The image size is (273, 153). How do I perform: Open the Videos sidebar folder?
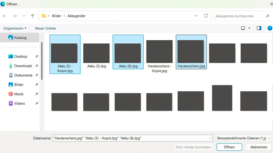[x=19, y=103]
